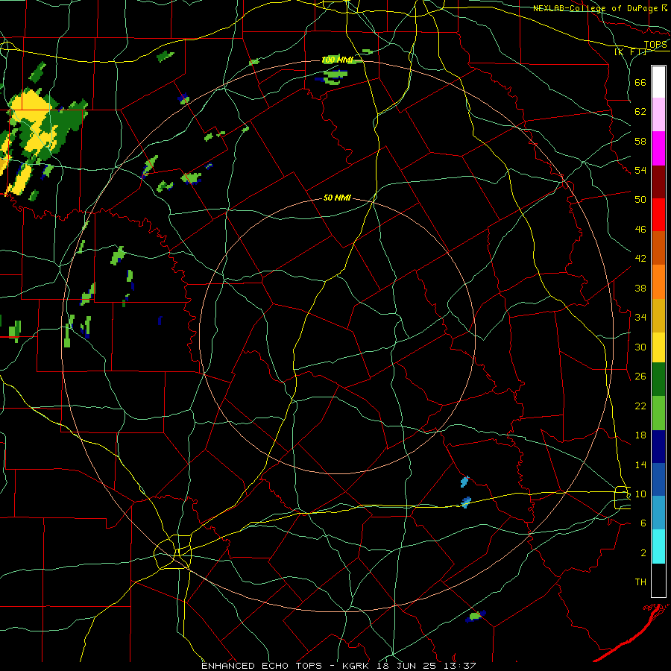The width and height of the screenshot is (671, 671).
Task: Click the "TH" legend label
Action: coord(640,582)
